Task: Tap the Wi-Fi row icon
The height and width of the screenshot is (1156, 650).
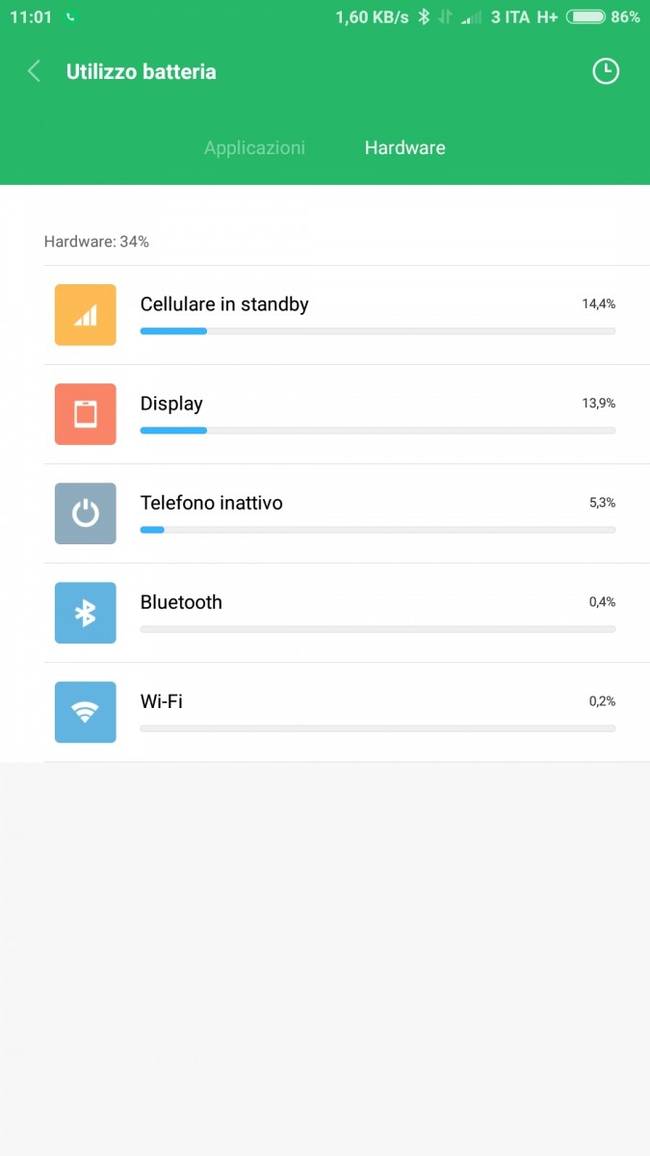Action: coord(86,712)
